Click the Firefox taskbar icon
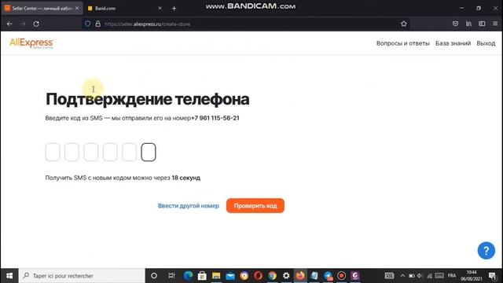 (x=300, y=276)
